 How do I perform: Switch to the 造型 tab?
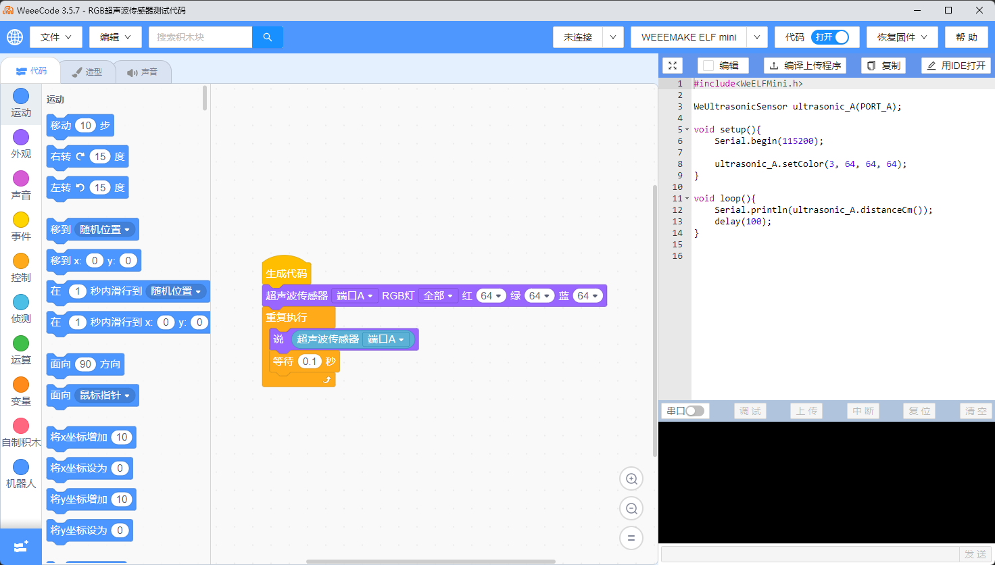coord(87,72)
